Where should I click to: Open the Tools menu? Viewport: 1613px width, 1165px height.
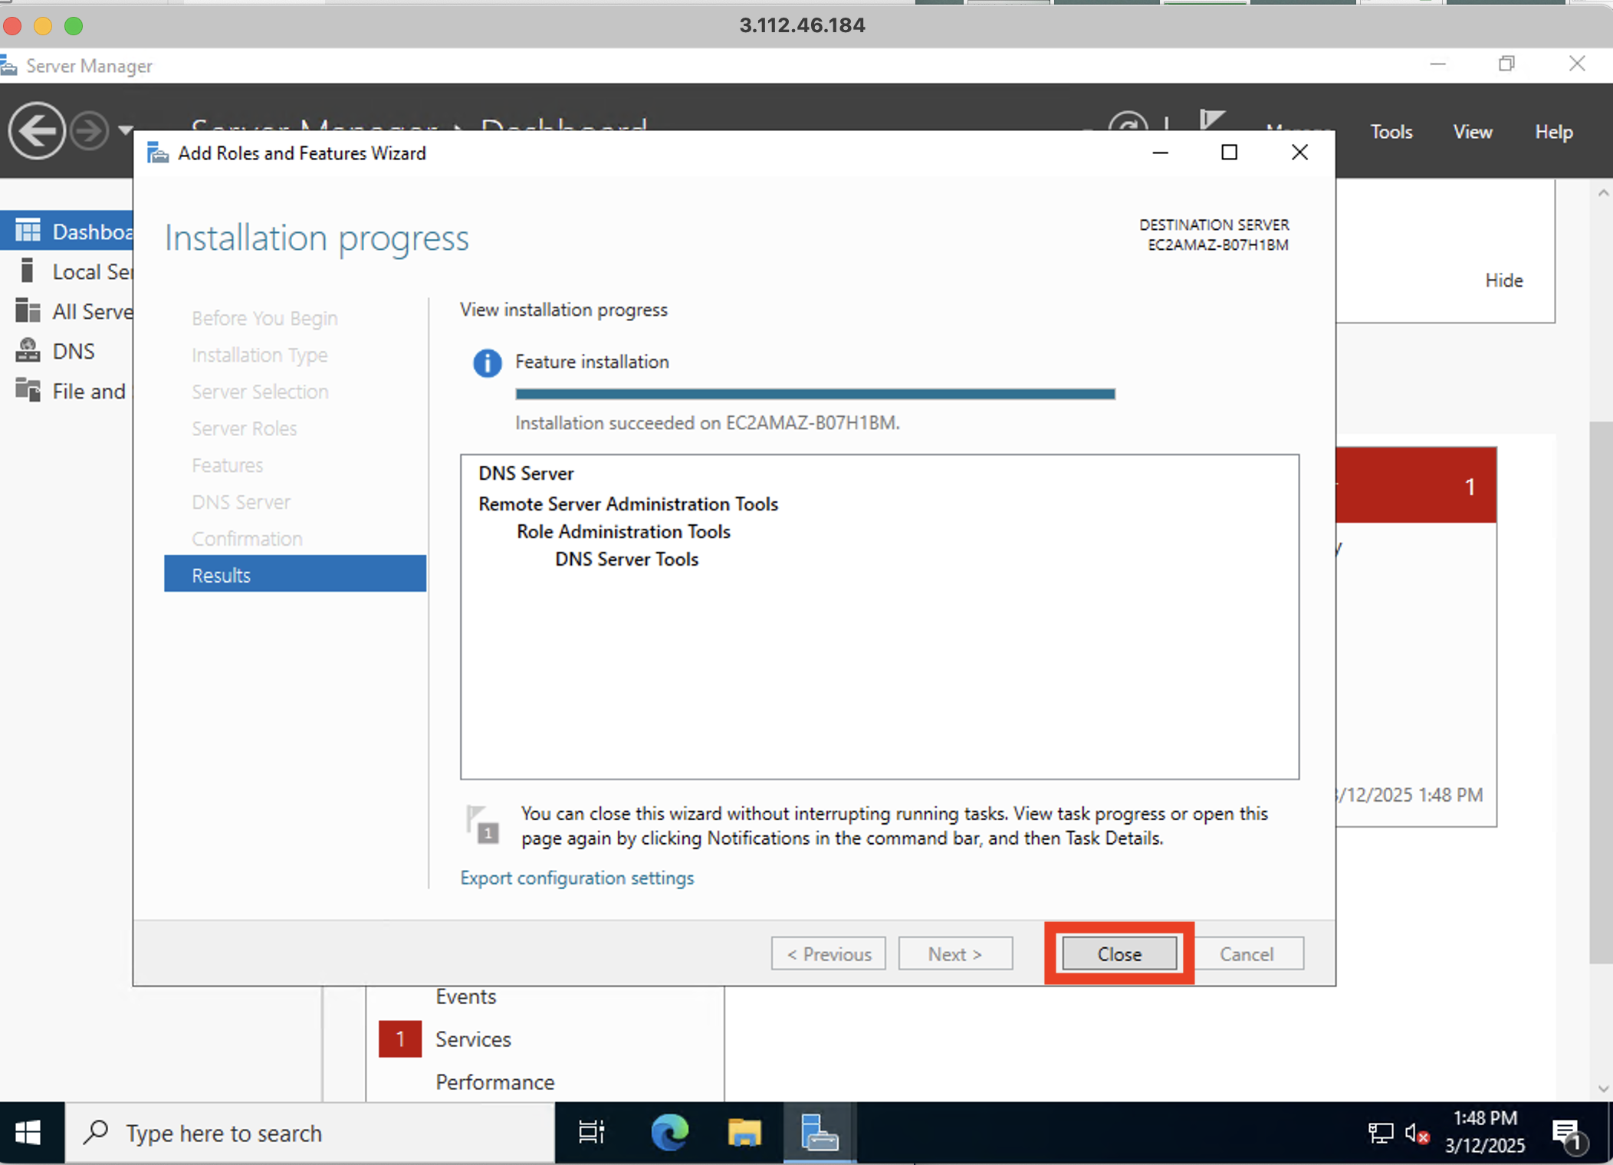point(1391,132)
